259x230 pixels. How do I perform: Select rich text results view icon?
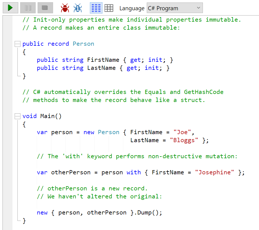click(96, 8)
